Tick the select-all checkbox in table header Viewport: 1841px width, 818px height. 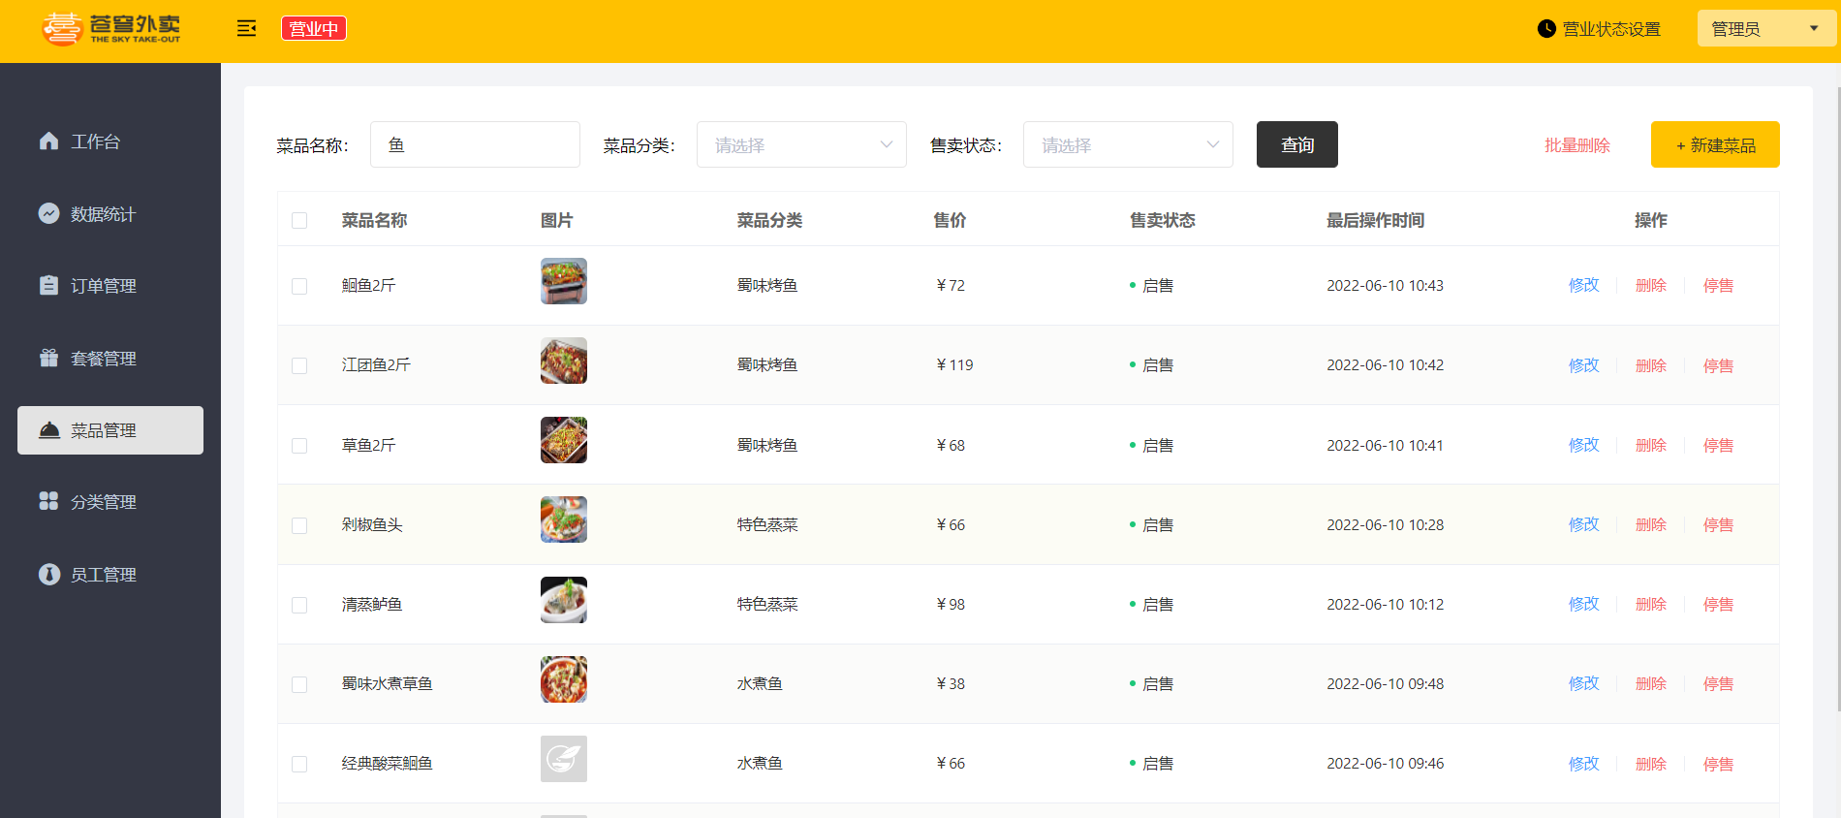click(x=299, y=221)
